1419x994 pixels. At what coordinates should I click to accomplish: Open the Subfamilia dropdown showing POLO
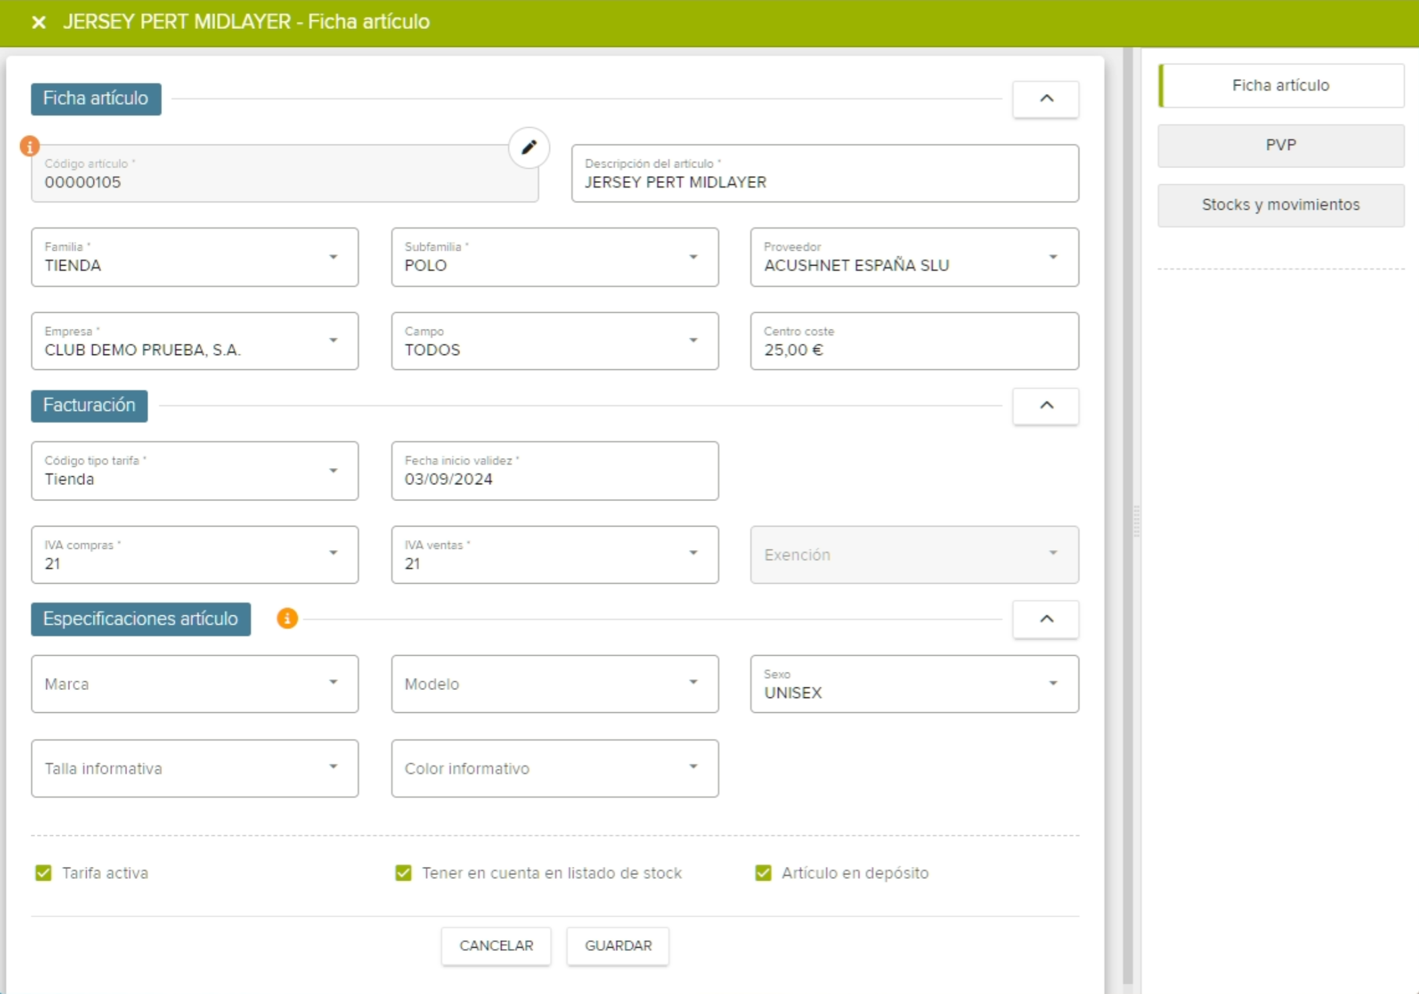555,257
